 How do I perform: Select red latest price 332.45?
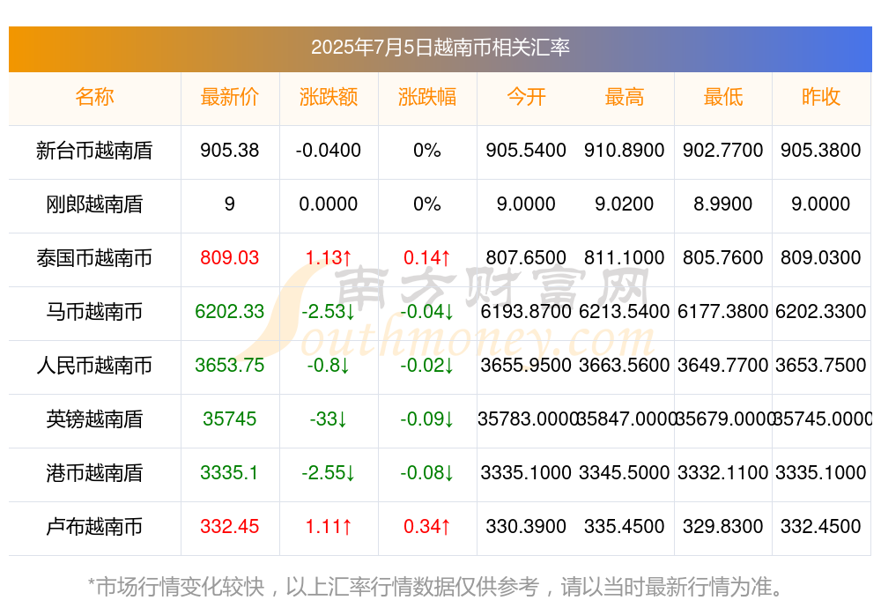229,527
